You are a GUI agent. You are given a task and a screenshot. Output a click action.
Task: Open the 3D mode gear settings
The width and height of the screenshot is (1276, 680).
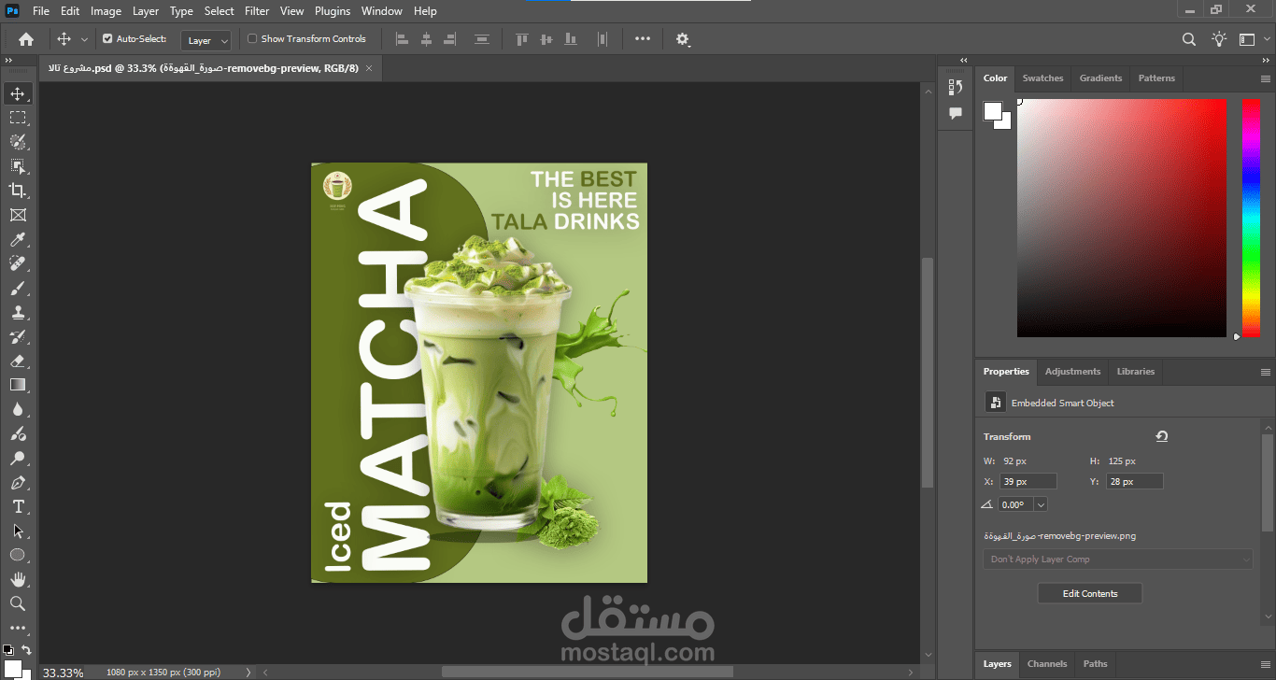point(683,39)
